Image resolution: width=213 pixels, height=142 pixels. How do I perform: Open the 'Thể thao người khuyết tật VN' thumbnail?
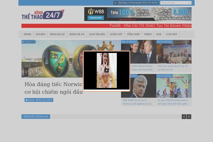[174, 52]
